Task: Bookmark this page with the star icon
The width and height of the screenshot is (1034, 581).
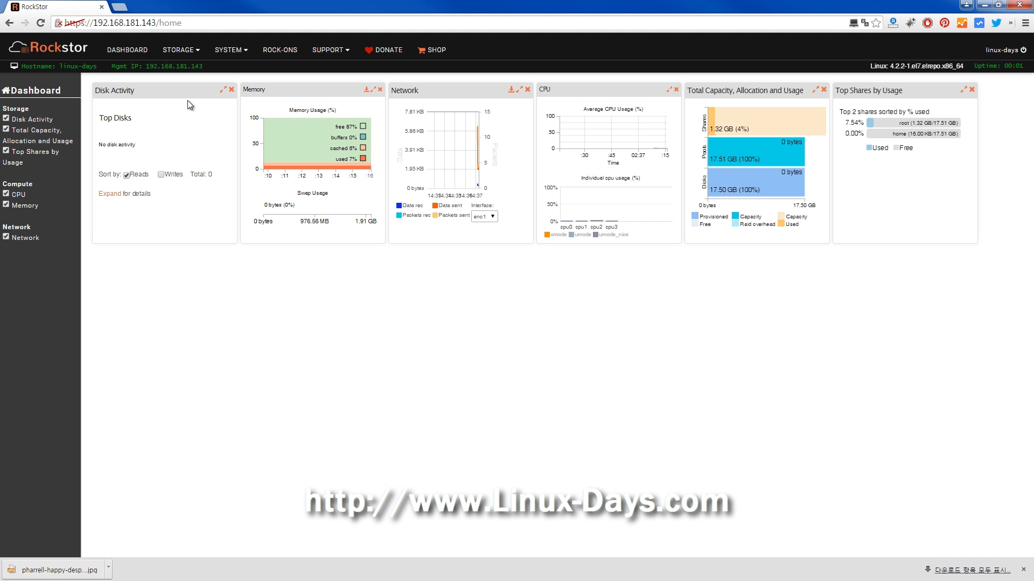Action: (876, 23)
